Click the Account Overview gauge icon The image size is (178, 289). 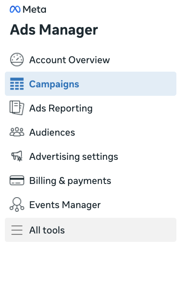[x=17, y=60]
